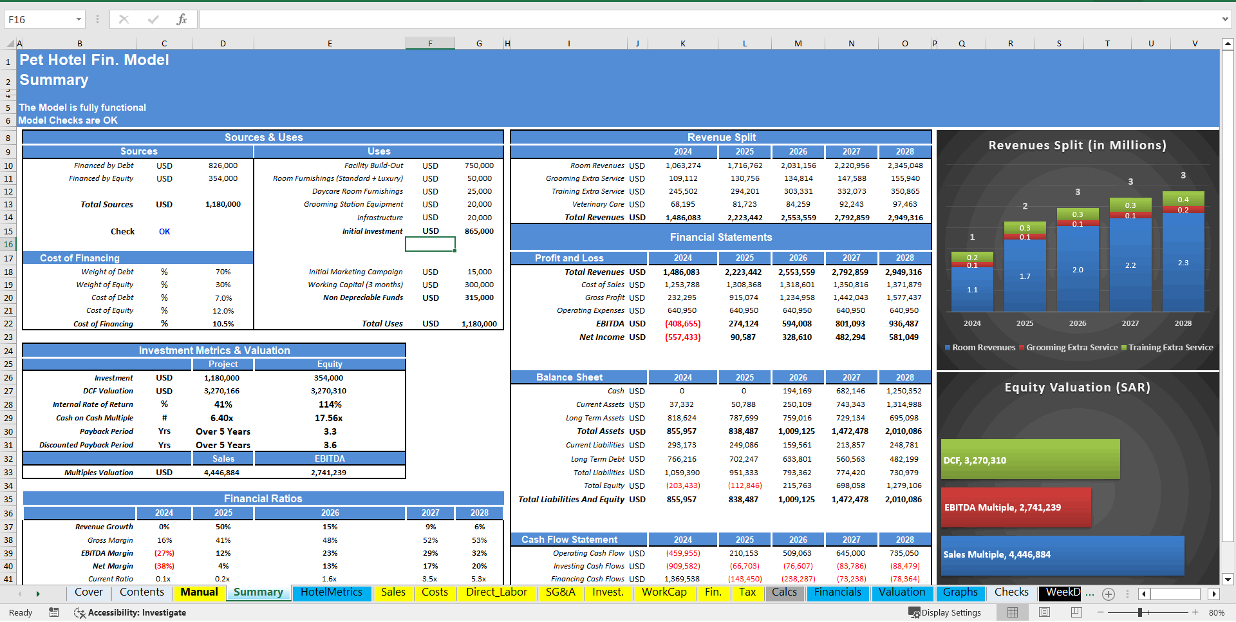The width and height of the screenshot is (1236, 622).
Task: Open the Contents sheet tab
Action: tap(142, 592)
